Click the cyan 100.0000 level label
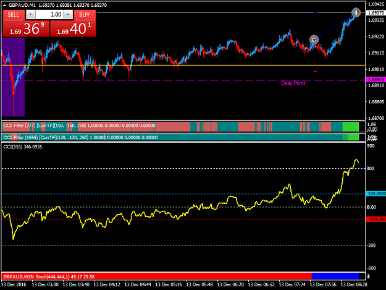Viewport: 386px width, 290px height. point(376,194)
